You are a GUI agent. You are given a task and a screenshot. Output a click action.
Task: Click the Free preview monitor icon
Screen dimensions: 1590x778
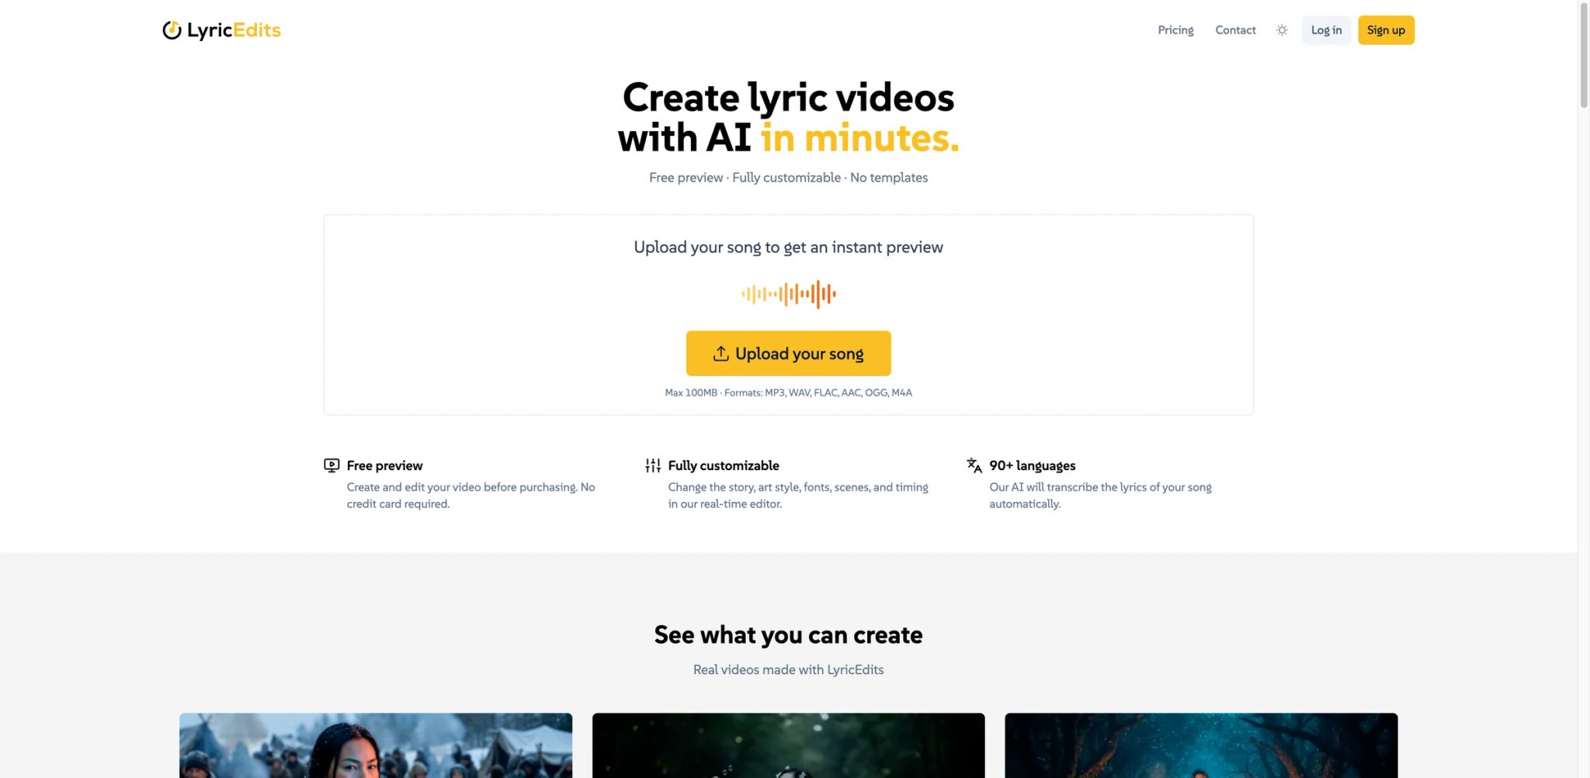tap(332, 465)
